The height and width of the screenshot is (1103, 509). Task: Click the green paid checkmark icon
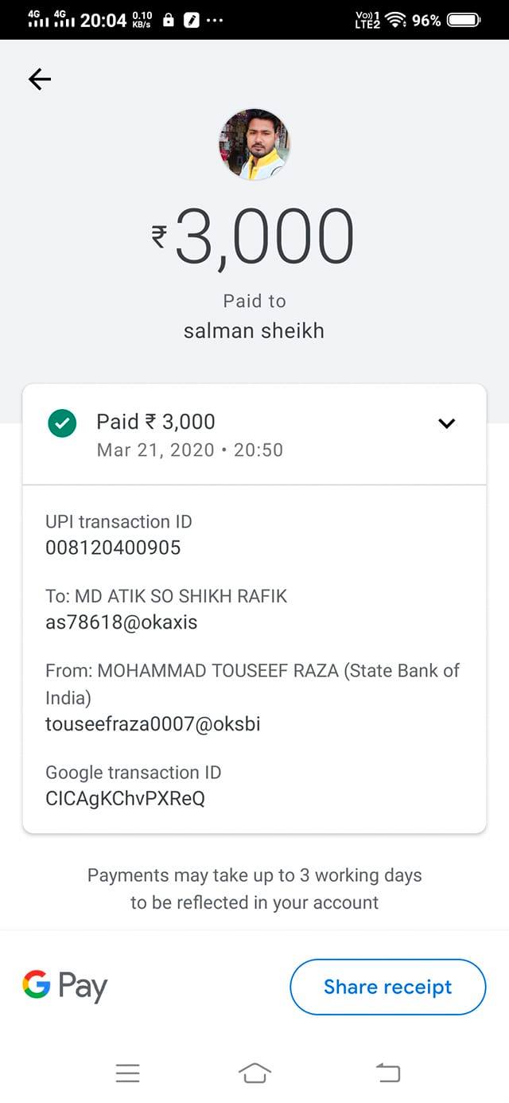(62, 423)
